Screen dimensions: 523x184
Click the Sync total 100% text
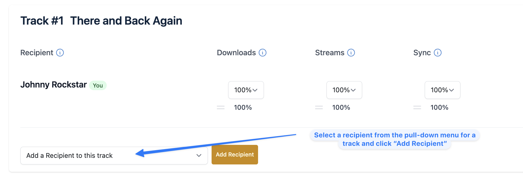(440, 107)
